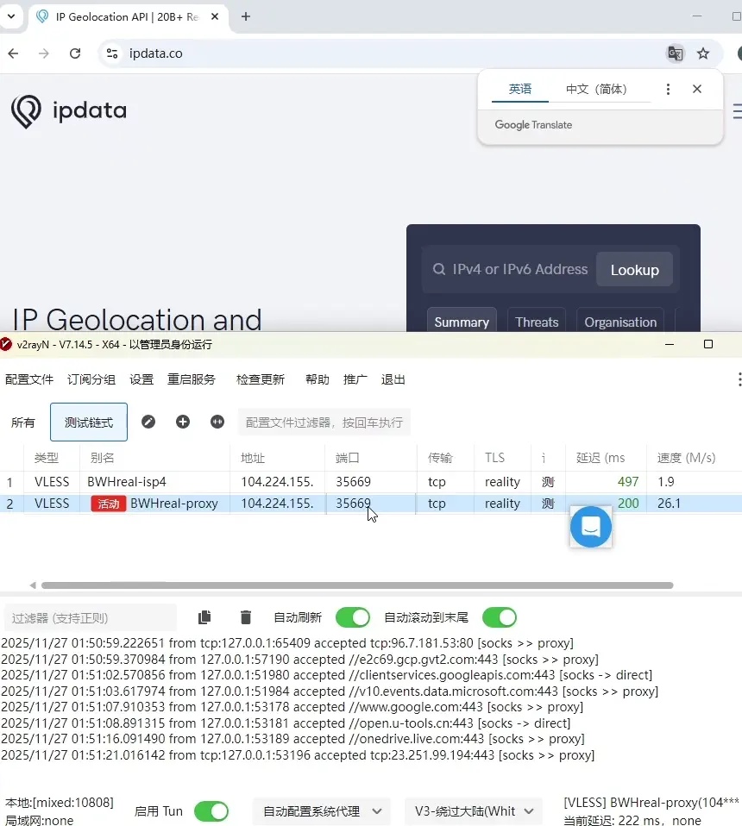Click the Lookup button
This screenshot has width=742, height=826.
click(x=634, y=270)
